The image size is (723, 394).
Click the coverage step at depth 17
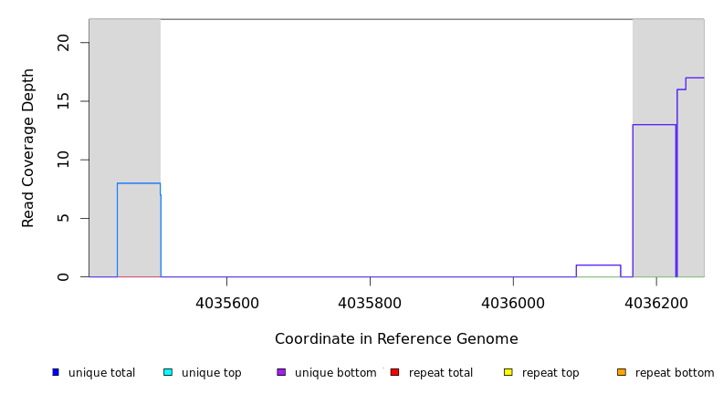tap(695, 78)
